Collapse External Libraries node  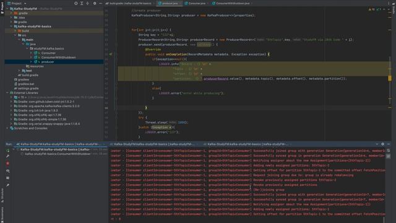(x=7, y=93)
